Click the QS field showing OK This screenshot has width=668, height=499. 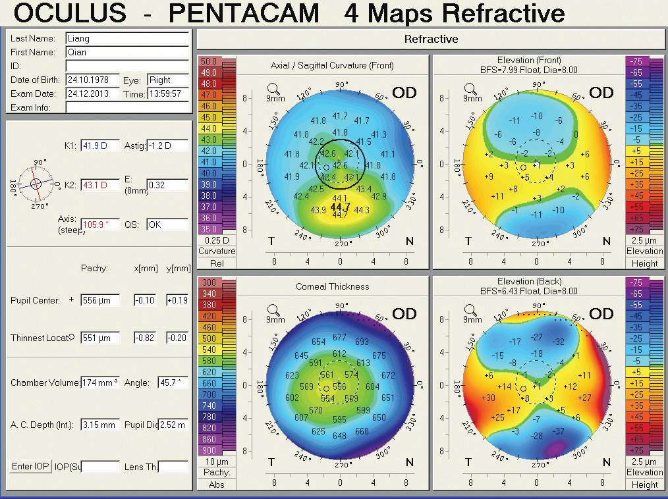[x=167, y=224]
